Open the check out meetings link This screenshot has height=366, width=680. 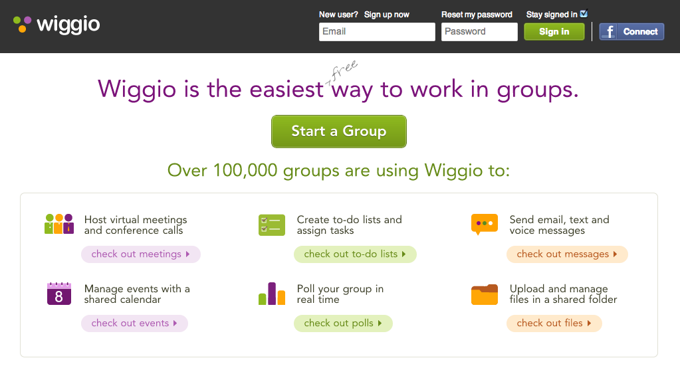[x=141, y=254]
